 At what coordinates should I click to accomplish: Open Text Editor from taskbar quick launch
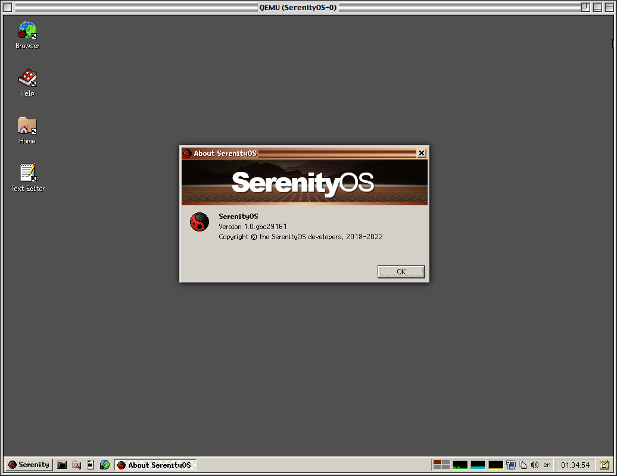pos(91,465)
